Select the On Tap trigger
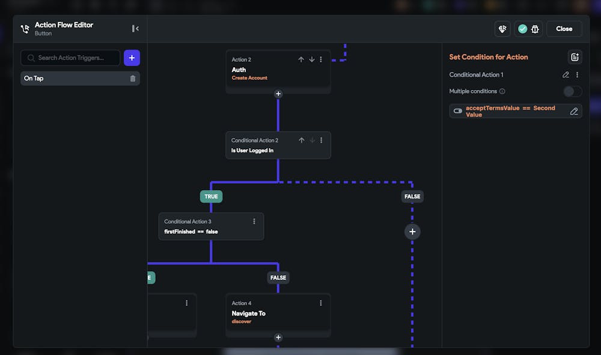 pos(80,79)
